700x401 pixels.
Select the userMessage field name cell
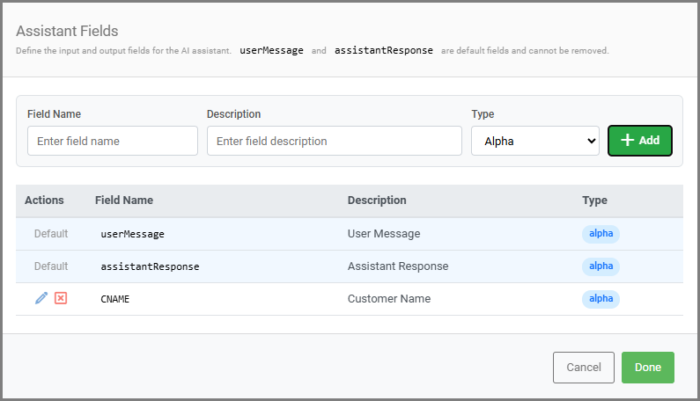(133, 234)
